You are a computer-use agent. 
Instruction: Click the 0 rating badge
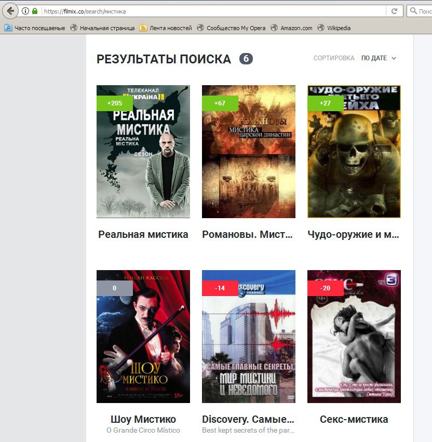click(x=115, y=288)
